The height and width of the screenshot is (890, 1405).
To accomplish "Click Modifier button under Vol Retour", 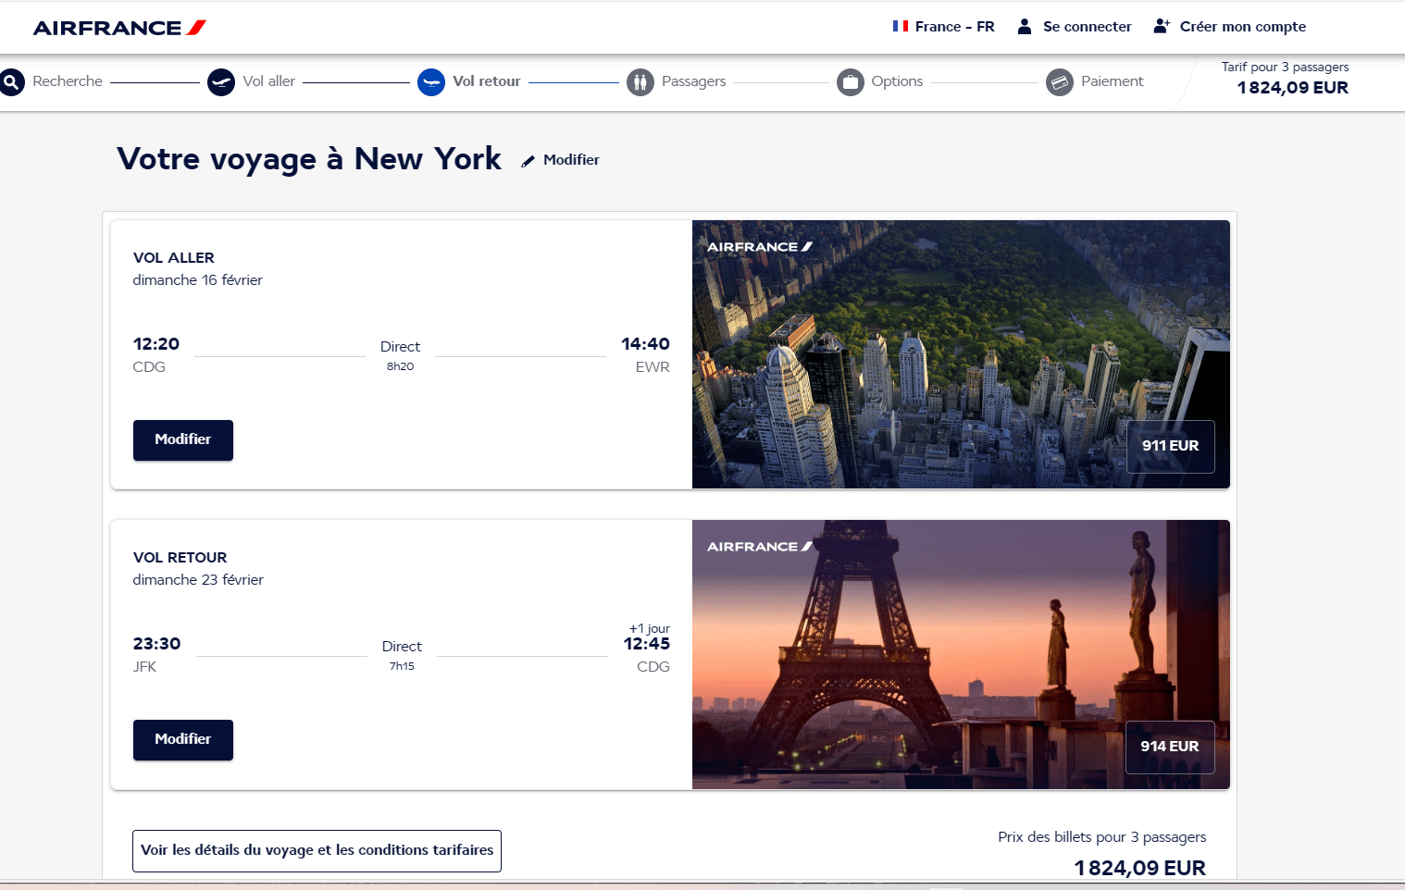I will coord(183,740).
